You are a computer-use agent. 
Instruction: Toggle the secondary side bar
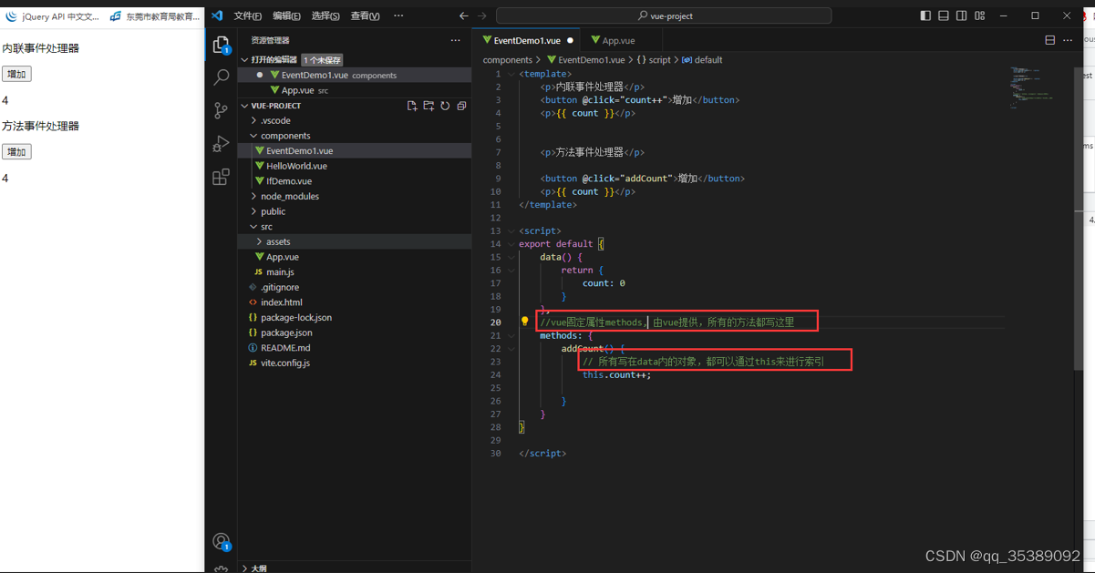click(x=962, y=15)
